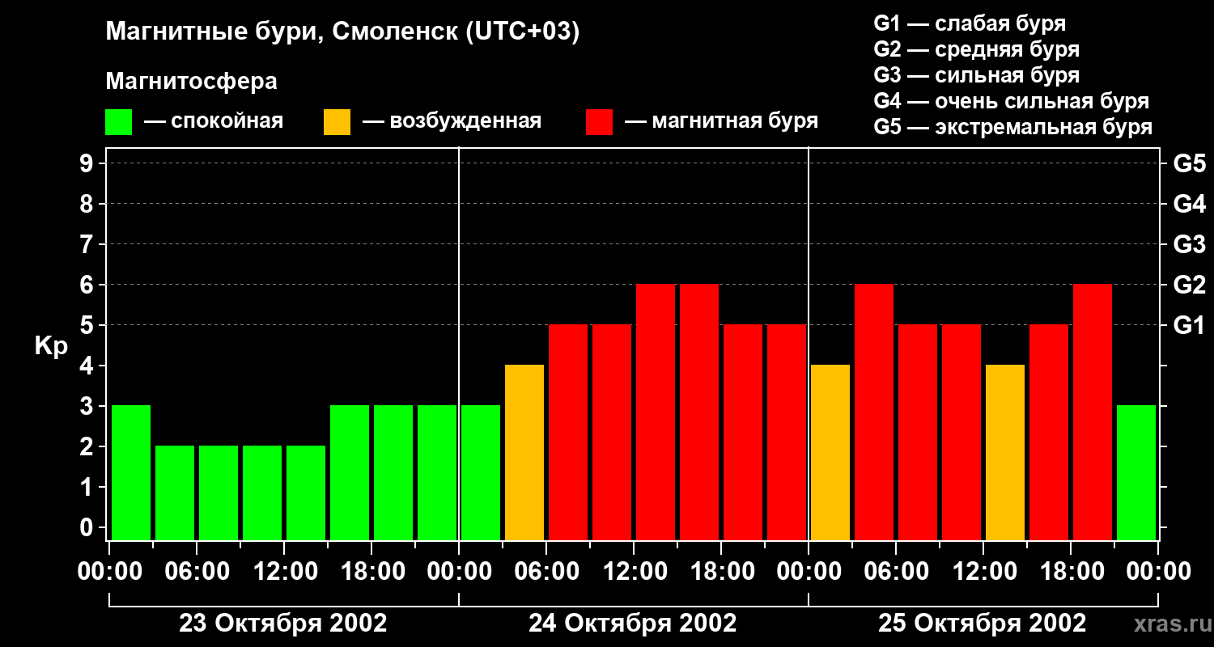Click the 'G3 — сильная буря' legend text
This screenshot has width=1214, height=647.
(977, 75)
